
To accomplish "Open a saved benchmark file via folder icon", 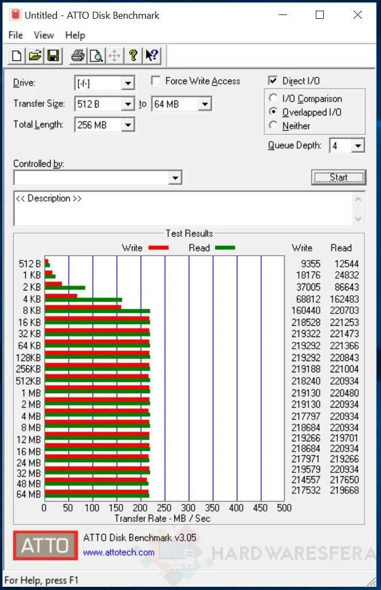I will (x=35, y=56).
